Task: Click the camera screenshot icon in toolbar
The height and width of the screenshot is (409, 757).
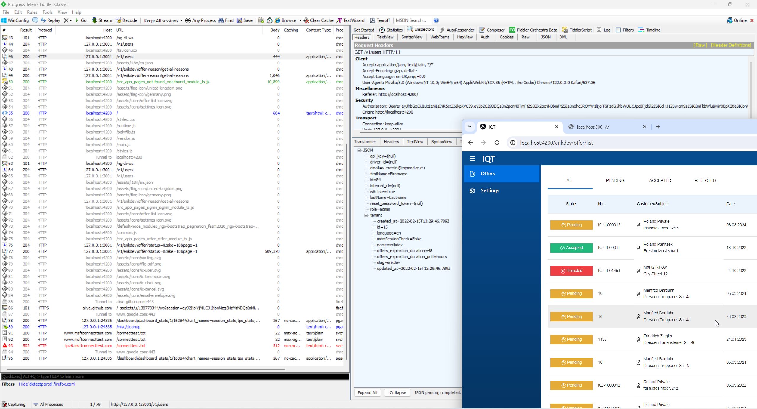Action: click(x=261, y=20)
